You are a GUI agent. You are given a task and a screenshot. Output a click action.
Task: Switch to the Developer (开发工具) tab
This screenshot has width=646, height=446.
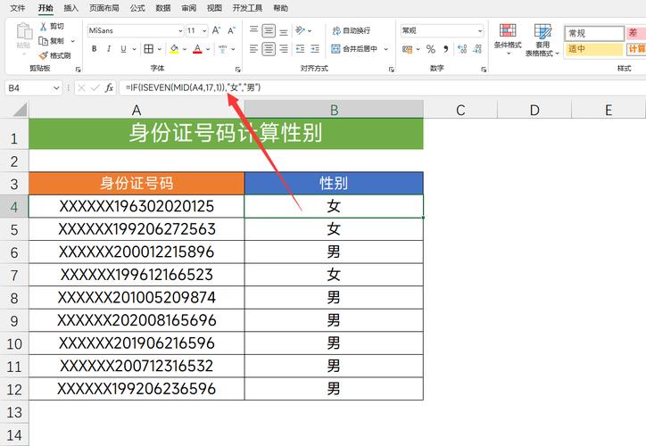point(247,8)
